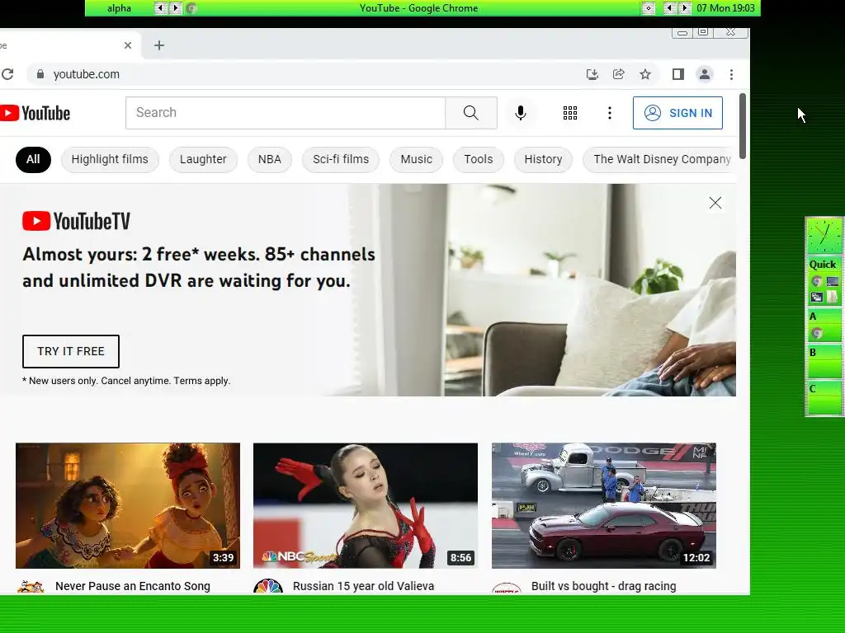Click right arrow beside the date

[x=684, y=8]
